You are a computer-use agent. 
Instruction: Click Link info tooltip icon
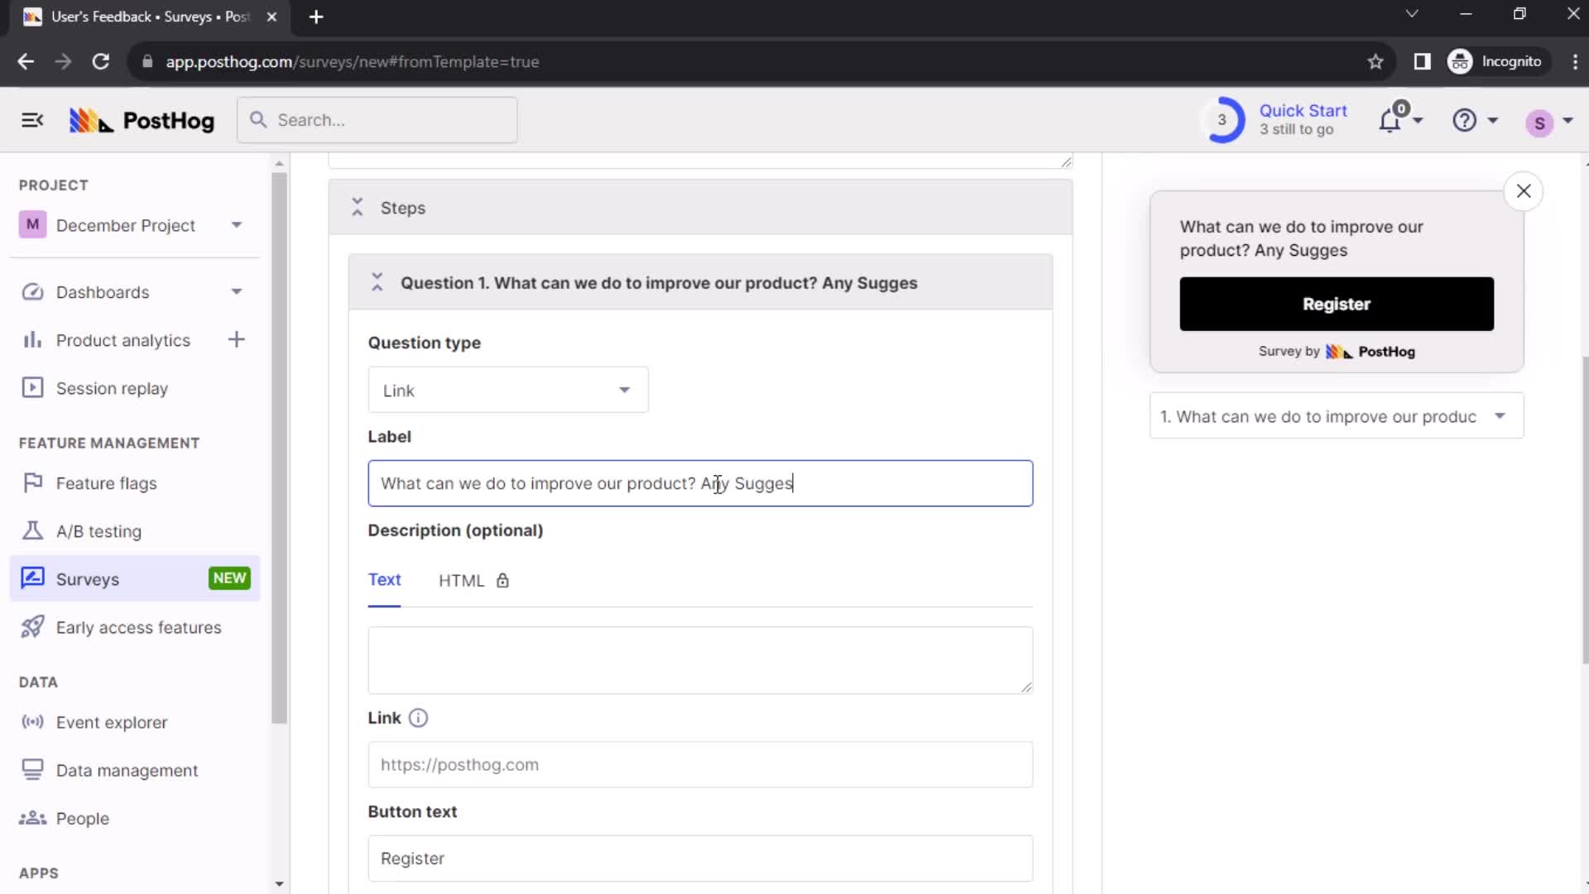tap(419, 719)
